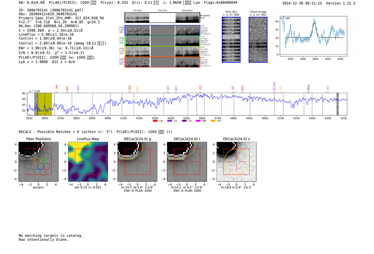Screen dimensions: 374x254
Task: Select the green-outlined fiber 2D spectrum row
Action: (162, 41)
